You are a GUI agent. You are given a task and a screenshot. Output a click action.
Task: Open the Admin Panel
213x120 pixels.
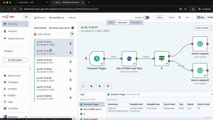point(15,76)
